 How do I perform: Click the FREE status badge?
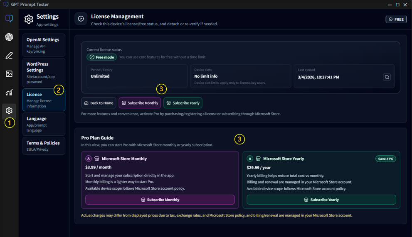pyautogui.click(x=396, y=19)
